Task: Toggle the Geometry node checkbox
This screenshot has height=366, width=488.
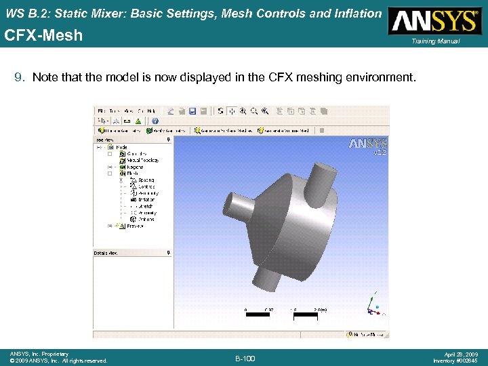Action: coord(110,154)
